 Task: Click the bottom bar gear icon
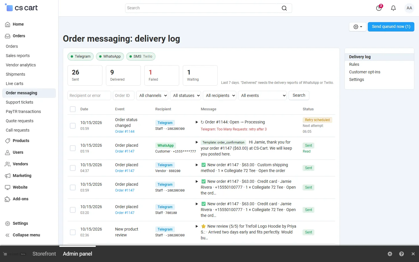coord(390,254)
